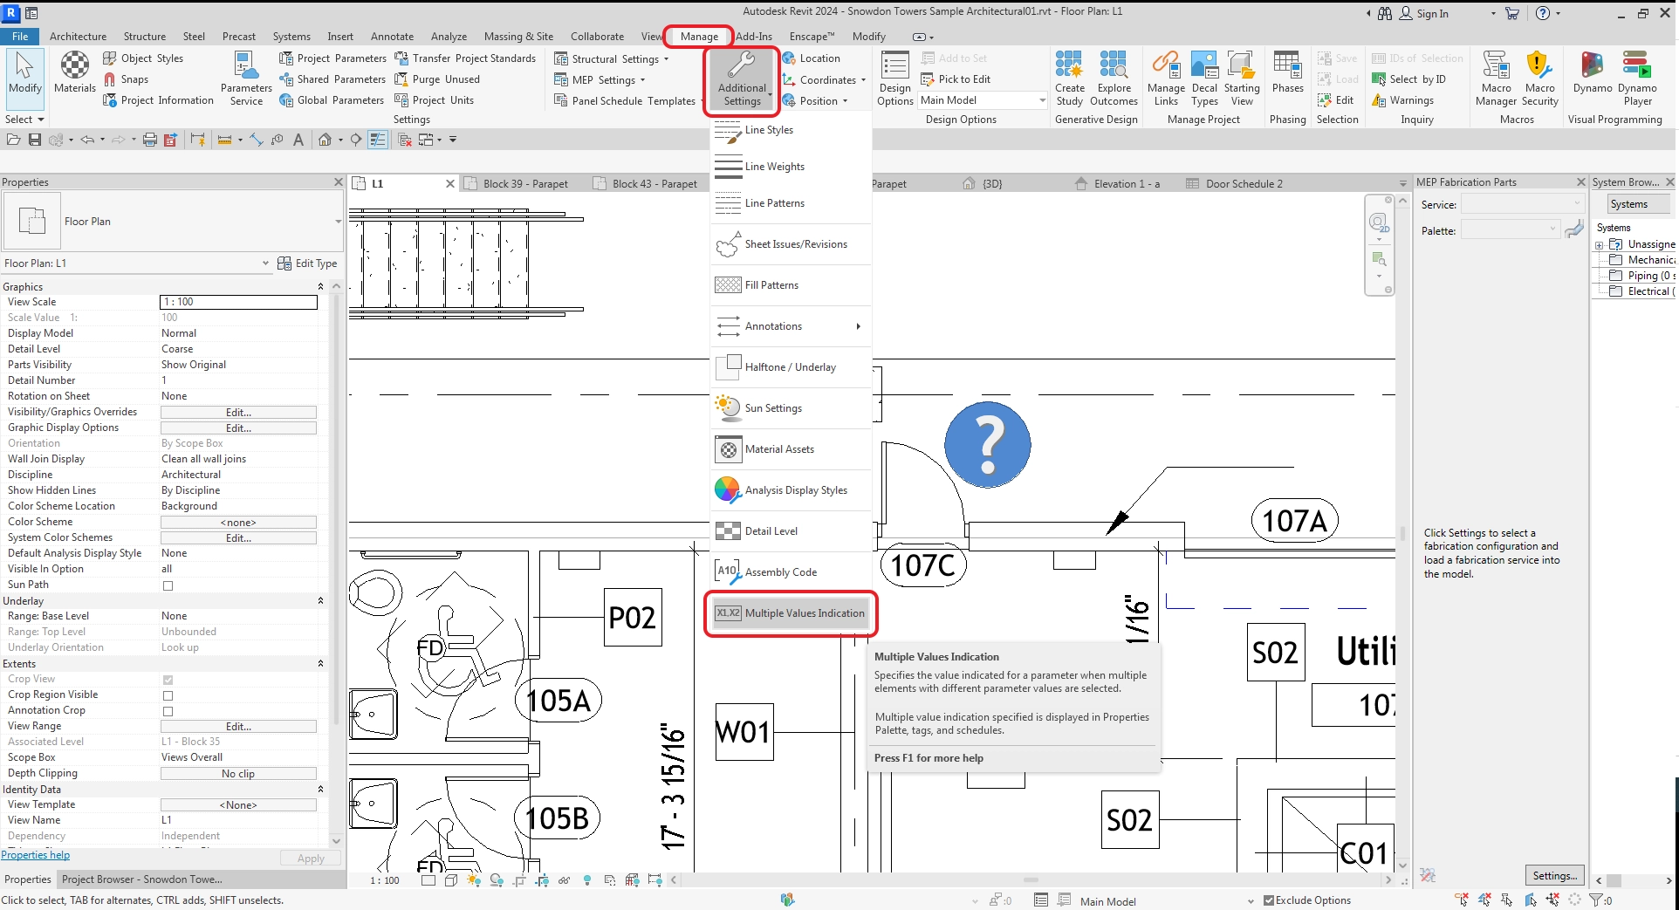Open the Phases dialog
The height and width of the screenshot is (910, 1679).
1288,73
